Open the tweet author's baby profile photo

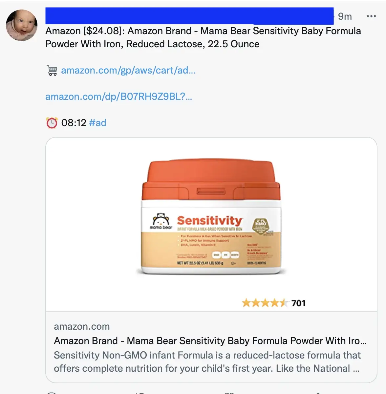click(x=22, y=25)
